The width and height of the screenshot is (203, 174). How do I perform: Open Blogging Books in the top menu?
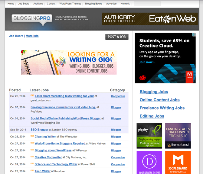93,4
